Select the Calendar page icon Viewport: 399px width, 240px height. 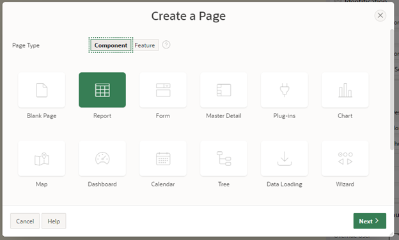point(163,159)
